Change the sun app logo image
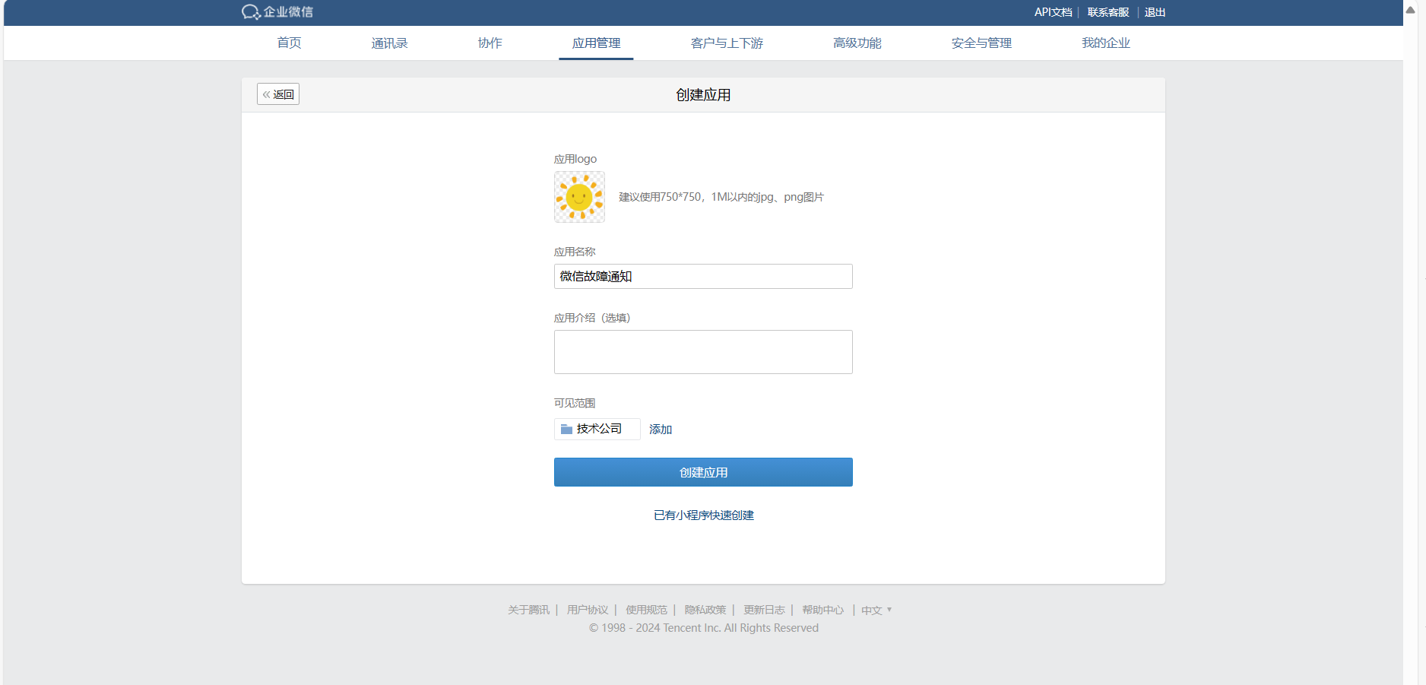This screenshot has width=1426, height=685. pos(579,197)
